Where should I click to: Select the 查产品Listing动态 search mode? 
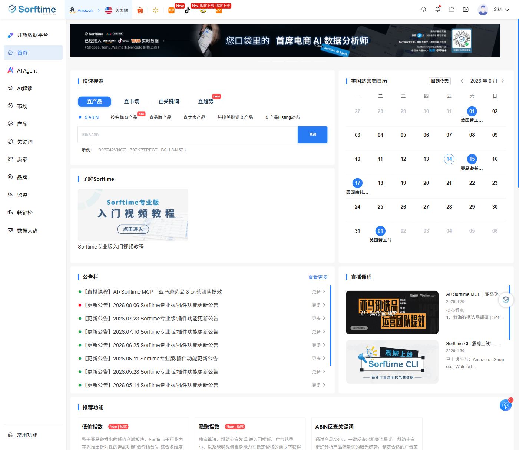coord(282,117)
